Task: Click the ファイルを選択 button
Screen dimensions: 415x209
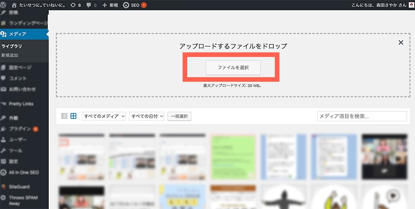Action: tap(233, 68)
